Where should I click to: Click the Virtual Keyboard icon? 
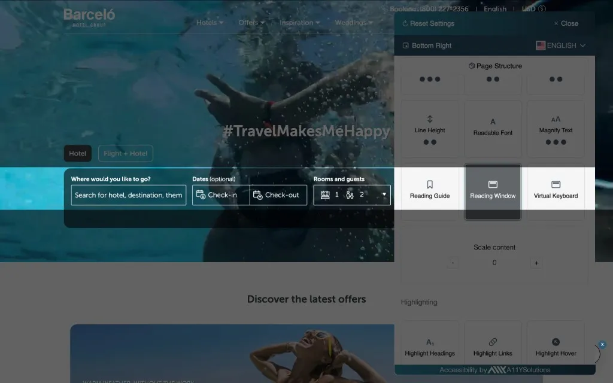(556, 184)
